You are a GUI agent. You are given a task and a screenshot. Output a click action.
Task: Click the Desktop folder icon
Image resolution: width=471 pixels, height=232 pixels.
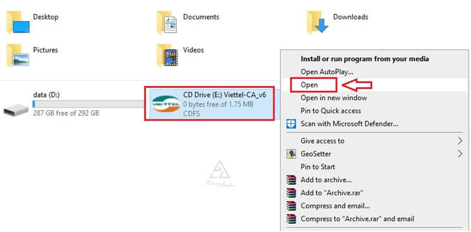click(x=17, y=23)
